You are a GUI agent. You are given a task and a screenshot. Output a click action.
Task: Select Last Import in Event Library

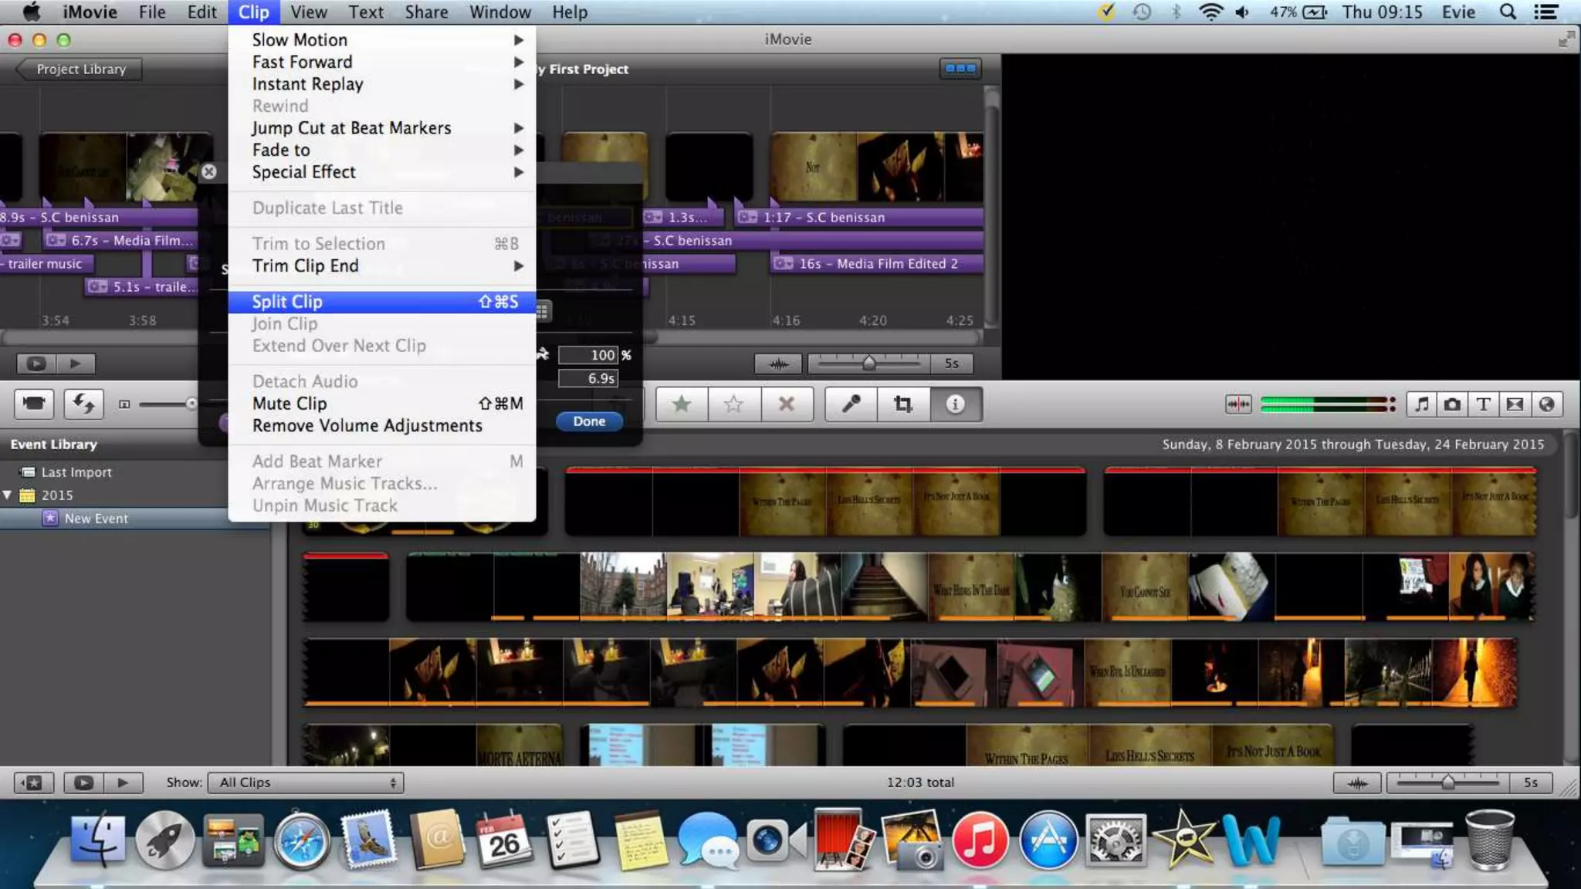point(76,472)
